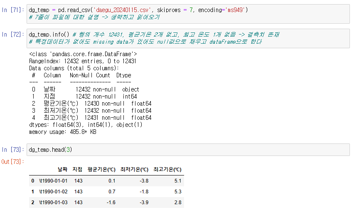Viewport: 352px width, 210px height.
Task: Click row index 2 in the table
Action: click(33, 203)
